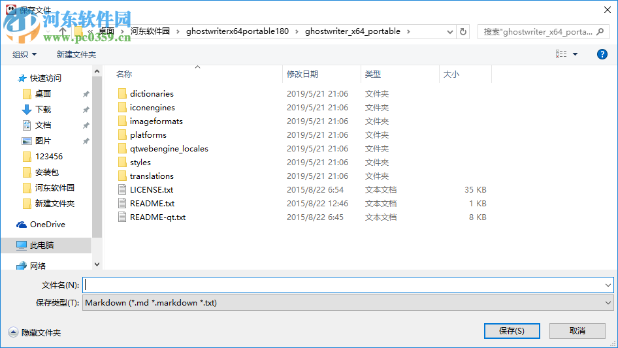Click the iconengines folder icon
The image size is (618, 348).
122,107
